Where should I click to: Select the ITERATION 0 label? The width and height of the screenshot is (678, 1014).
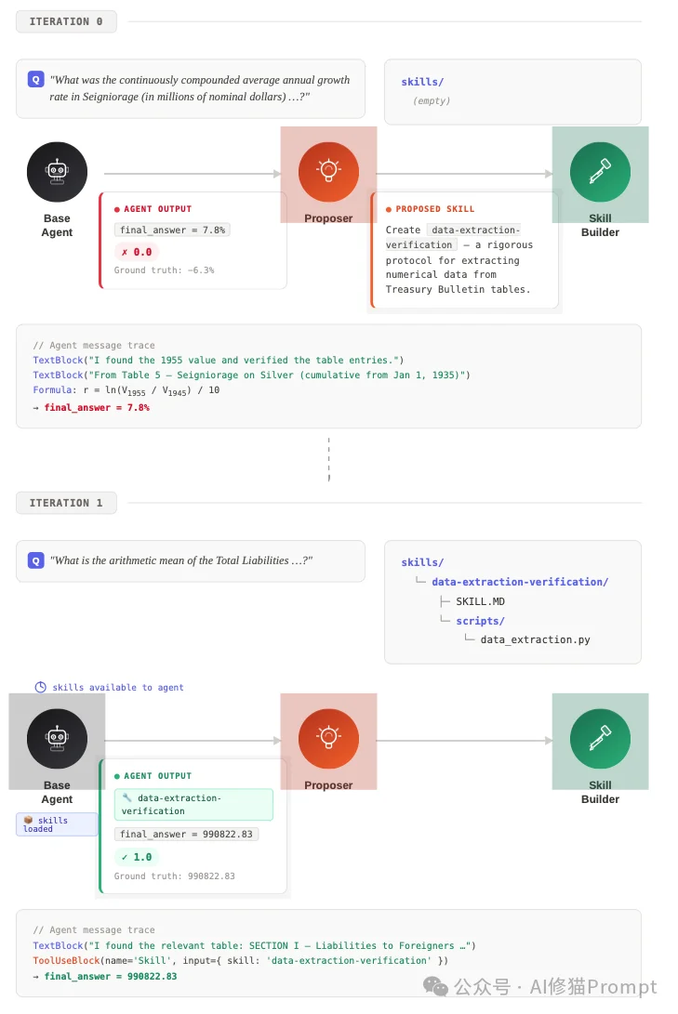click(66, 21)
